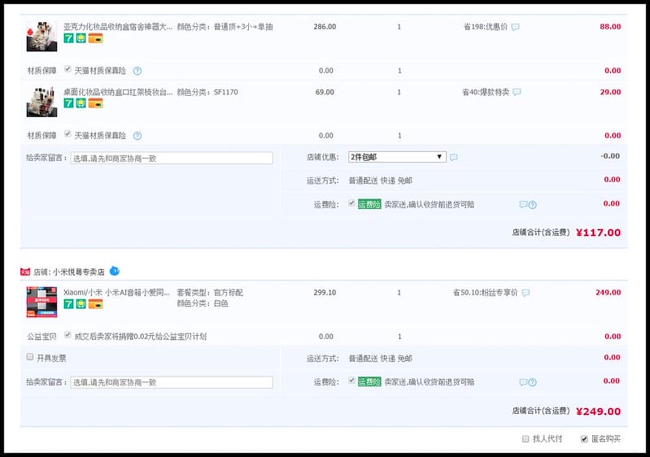Open Xiaomi 小米AI音箱 product thumbnail
The image size is (650, 457).
pyautogui.click(x=41, y=302)
